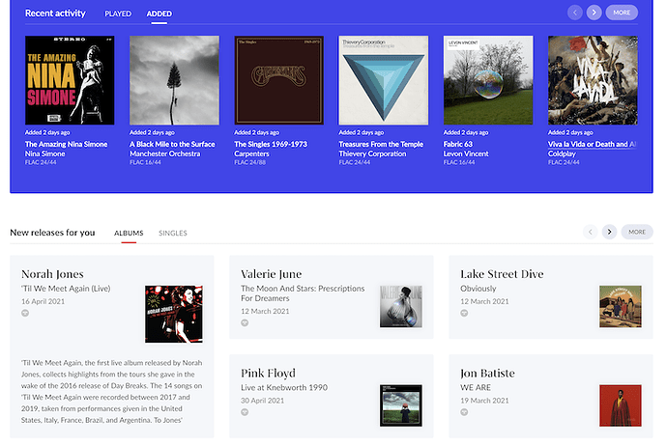The height and width of the screenshot is (446, 667).
Task: Open Treasures From the Temple album cover
Action: (x=384, y=80)
